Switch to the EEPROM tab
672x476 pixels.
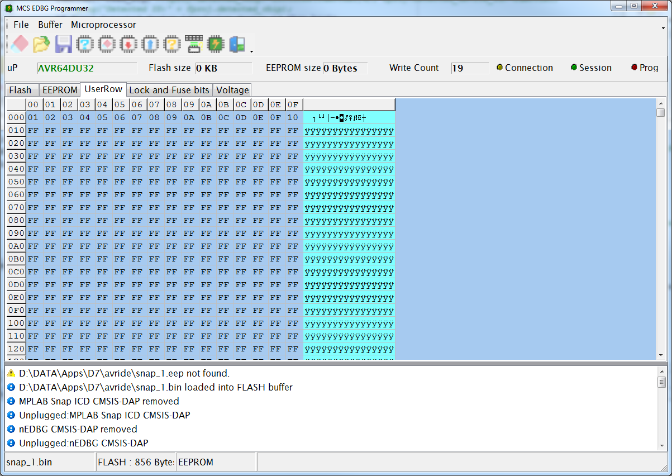coord(60,90)
